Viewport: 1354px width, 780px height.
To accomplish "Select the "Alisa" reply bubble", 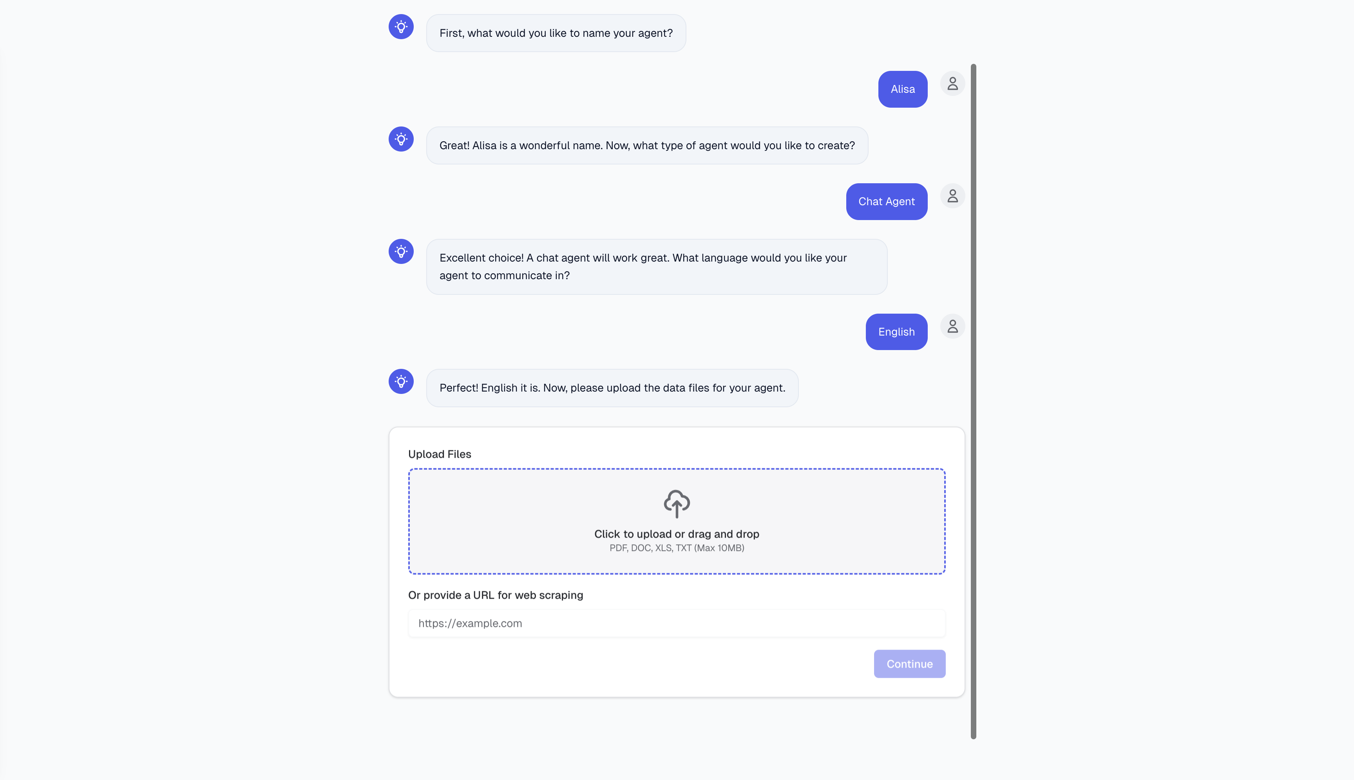I will coord(903,89).
